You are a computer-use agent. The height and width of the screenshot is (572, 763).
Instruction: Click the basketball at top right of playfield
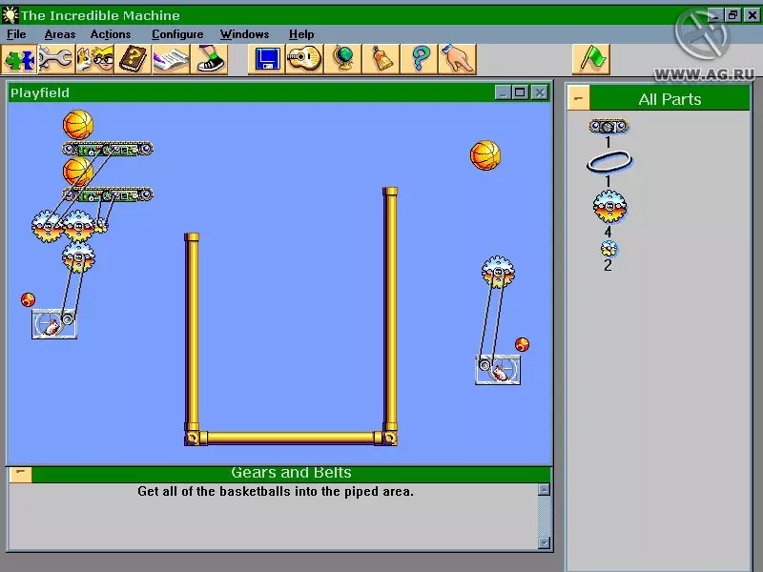point(485,155)
